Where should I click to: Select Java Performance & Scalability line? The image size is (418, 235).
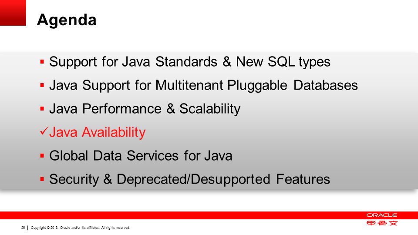click(x=145, y=109)
